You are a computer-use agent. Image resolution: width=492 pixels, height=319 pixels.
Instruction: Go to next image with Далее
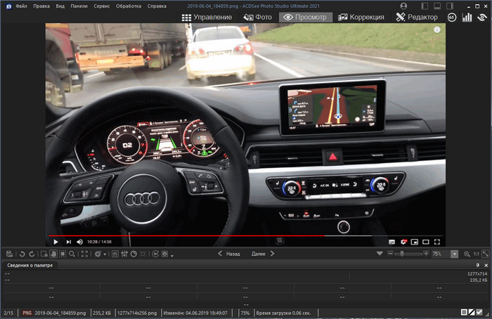coord(261,254)
